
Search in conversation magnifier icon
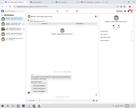tap(119, 26)
